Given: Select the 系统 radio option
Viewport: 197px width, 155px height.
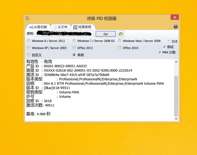Looking at the screenshot, I should point(74,55).
